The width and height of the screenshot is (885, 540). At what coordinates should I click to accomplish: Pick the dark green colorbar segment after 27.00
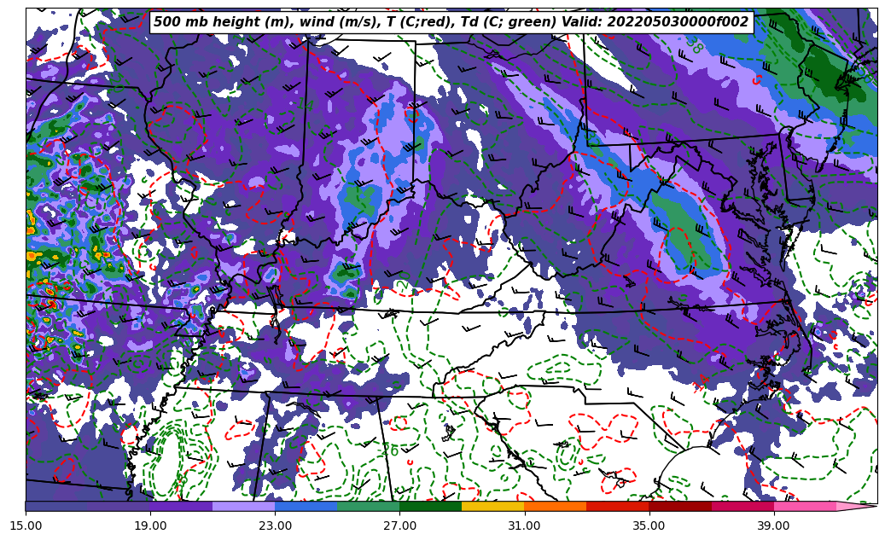[x=431, y=506]
